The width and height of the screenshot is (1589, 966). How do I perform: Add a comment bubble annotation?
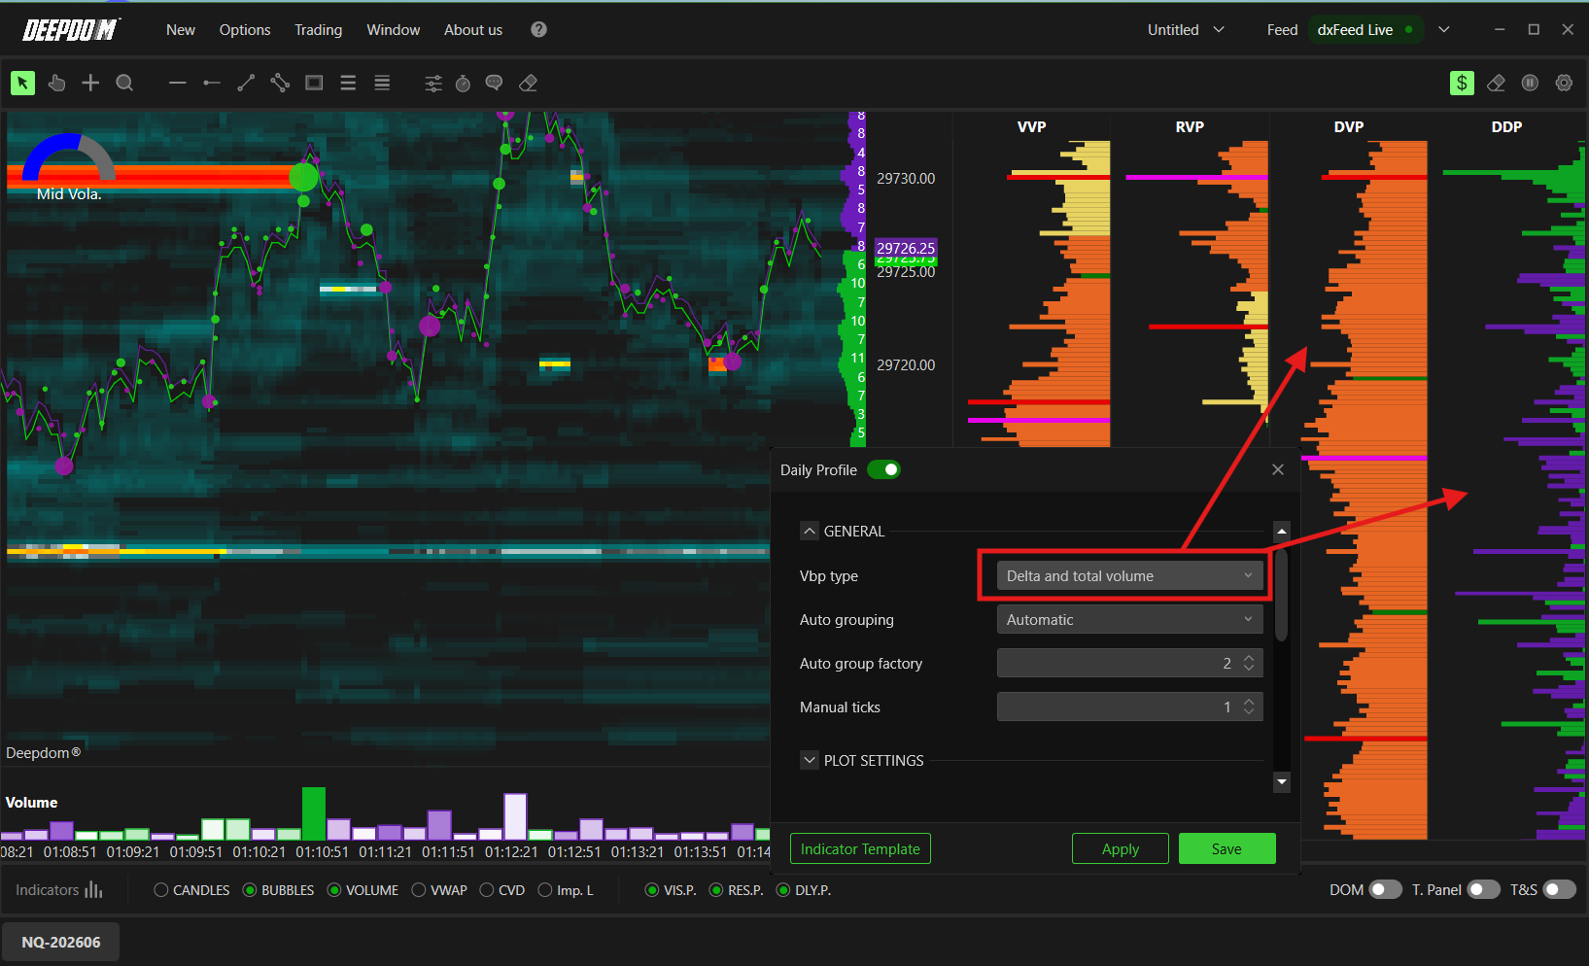coord(494,84)
